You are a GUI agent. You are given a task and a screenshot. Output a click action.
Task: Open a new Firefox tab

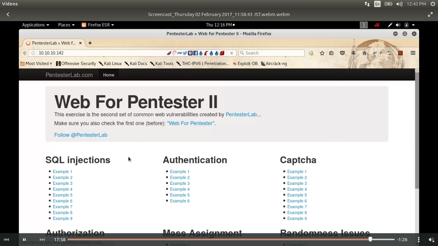click(90, 43)
